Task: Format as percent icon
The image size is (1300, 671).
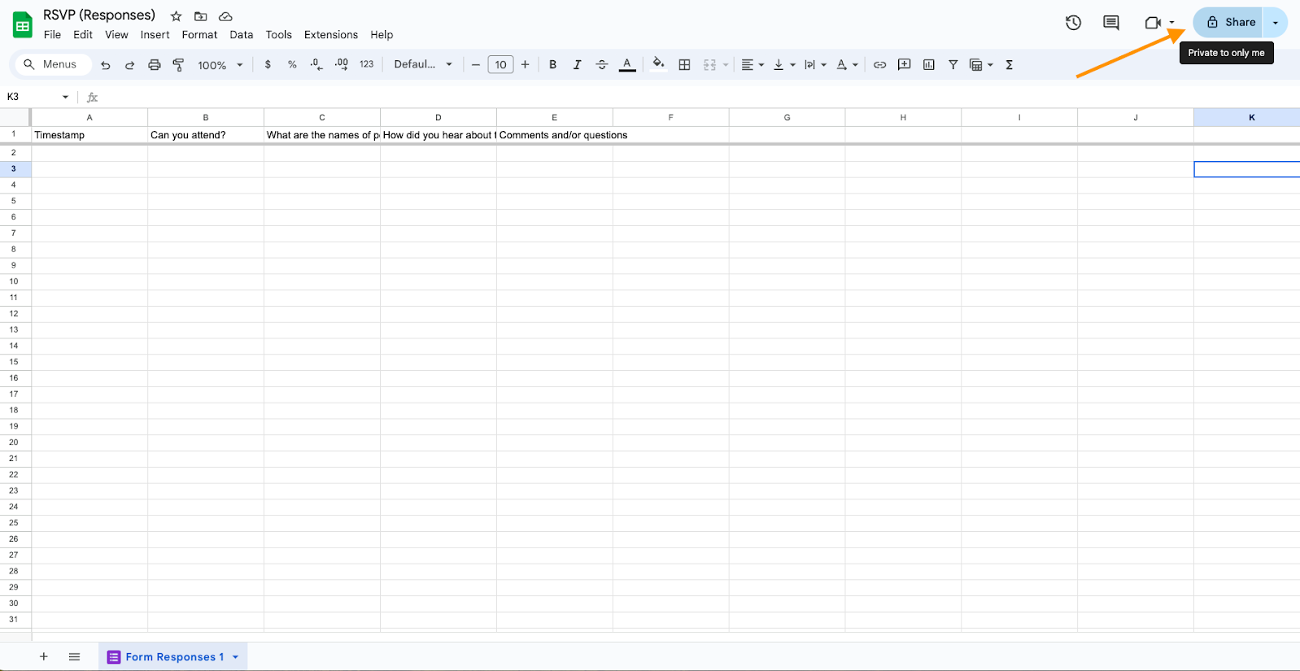Action: [292, 64]
